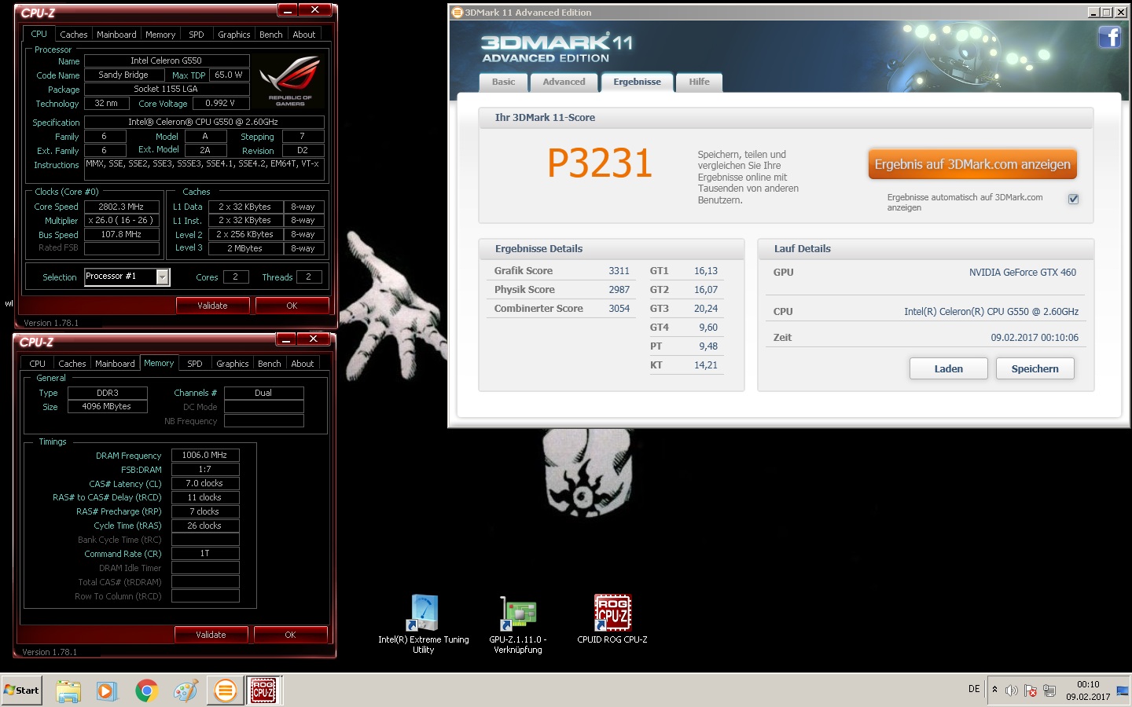Launch Intel Extreme Tuning Utility desktop shortcut
Viewport: 1132px width, 707px height.
click(424, 625)
